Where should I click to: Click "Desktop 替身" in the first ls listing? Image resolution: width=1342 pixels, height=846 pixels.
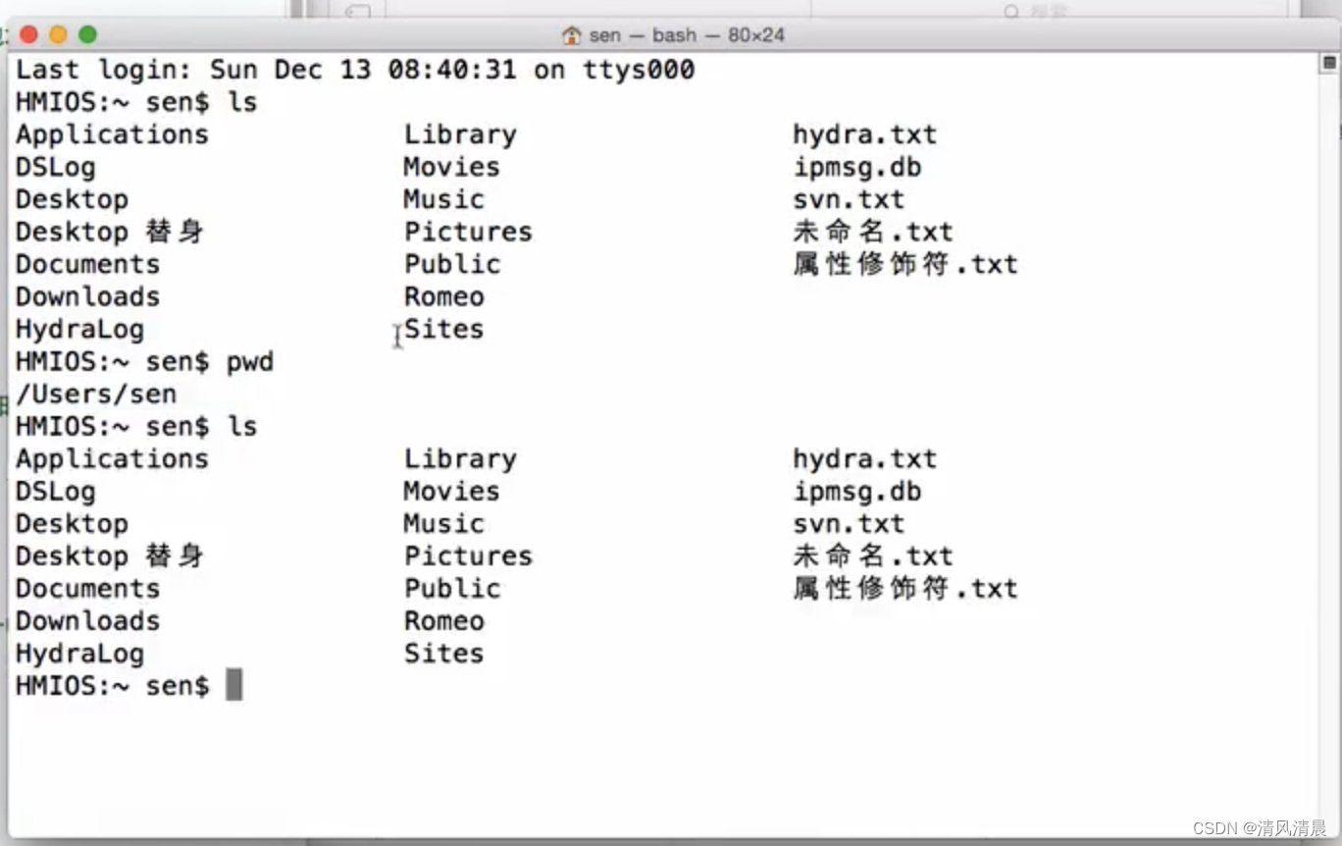[x=110, y=232]
